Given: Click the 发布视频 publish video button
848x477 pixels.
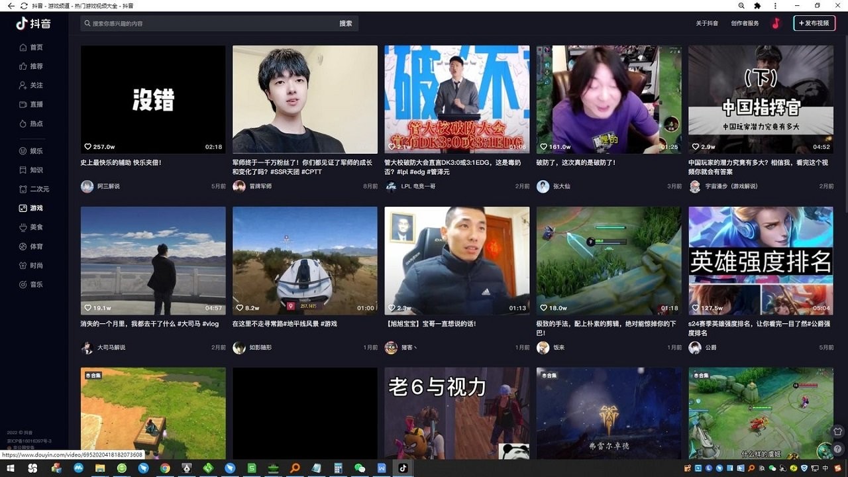Looking at the screenshot, I should [x=815, y=23].
